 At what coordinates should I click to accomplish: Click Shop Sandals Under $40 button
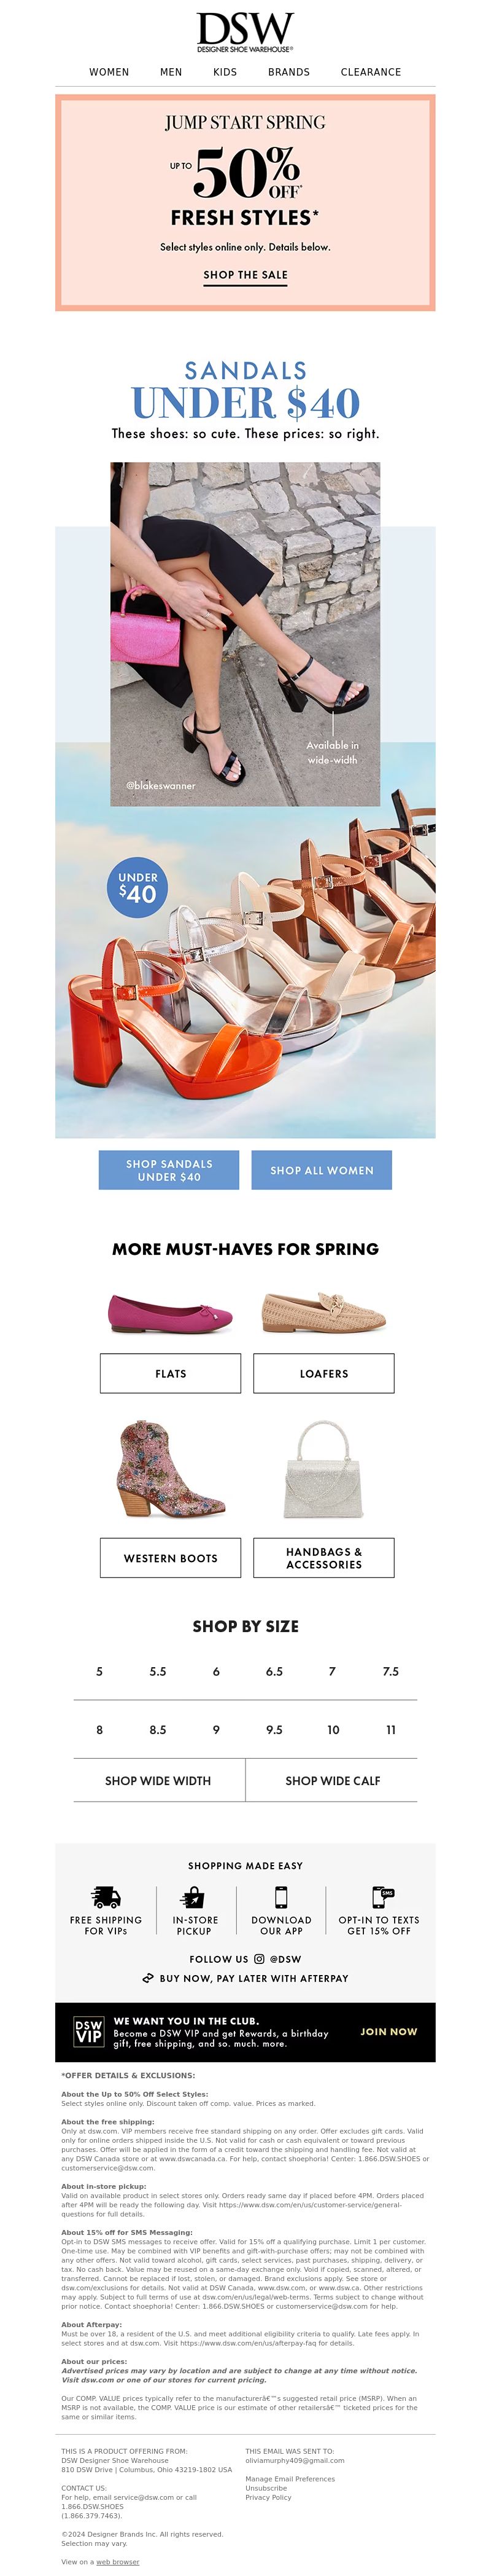click(x=169, y=1170)
